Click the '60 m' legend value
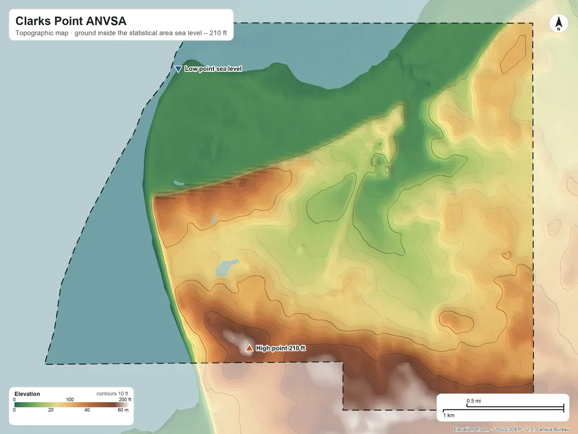This screenshot has width=578, height=434. 123,410
